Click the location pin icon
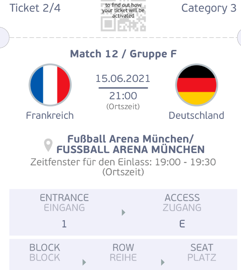 click(x=48, y=145)
